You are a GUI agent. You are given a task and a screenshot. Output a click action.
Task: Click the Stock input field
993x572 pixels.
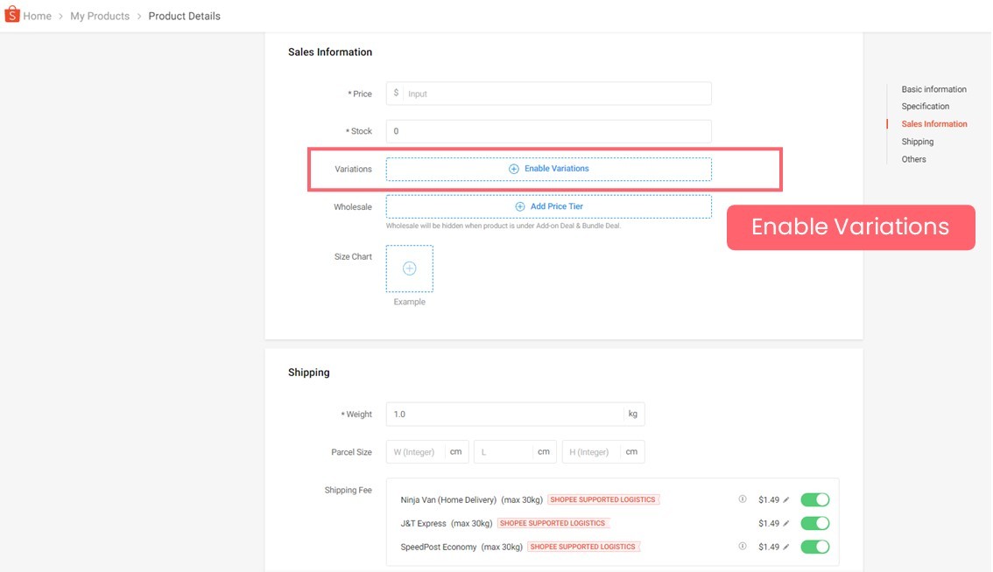[548, 131]
